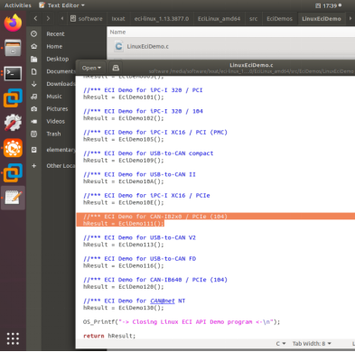Open Firefox from the dock
Screen dimensions: 355x352
13,23
